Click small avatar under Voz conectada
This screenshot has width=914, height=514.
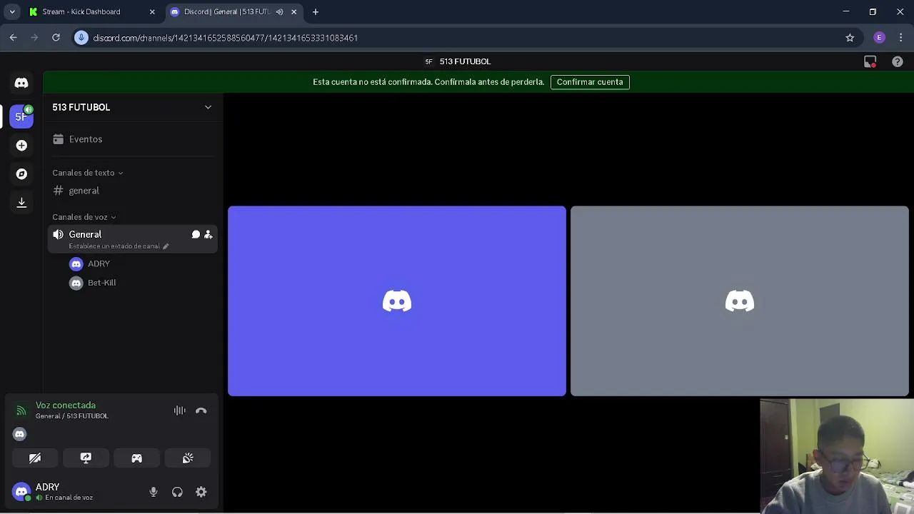click(x=20, y=434)
